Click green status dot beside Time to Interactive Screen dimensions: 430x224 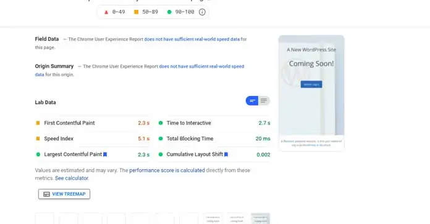161,123
